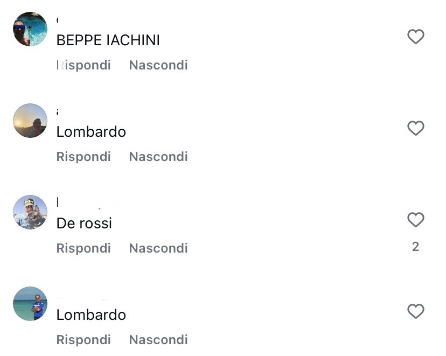Viewport: 446px width, 356px height.
Task: View the 2 likes on the "De rossi" comment
Action: click(x=415, y=247)
